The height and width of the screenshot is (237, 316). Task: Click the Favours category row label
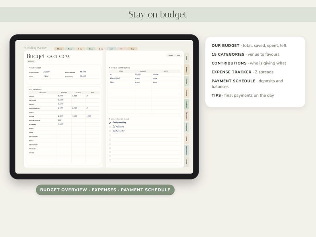click(33, 149)
